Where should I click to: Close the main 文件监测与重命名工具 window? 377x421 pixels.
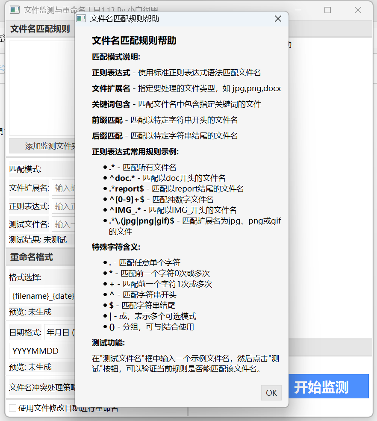358,10
